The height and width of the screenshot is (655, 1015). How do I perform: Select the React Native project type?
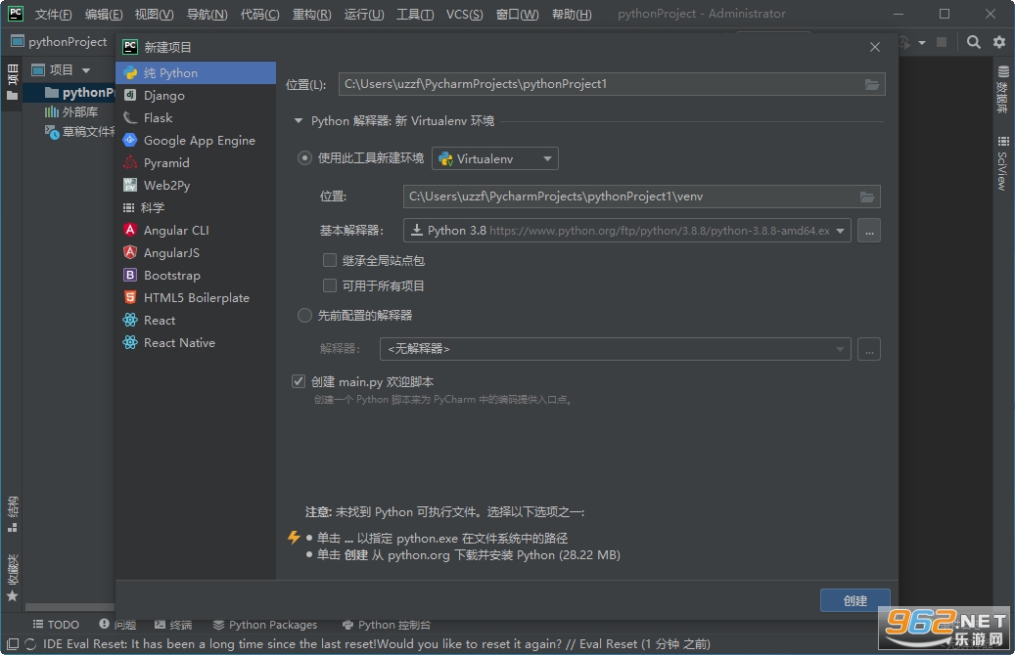(196, 343)
